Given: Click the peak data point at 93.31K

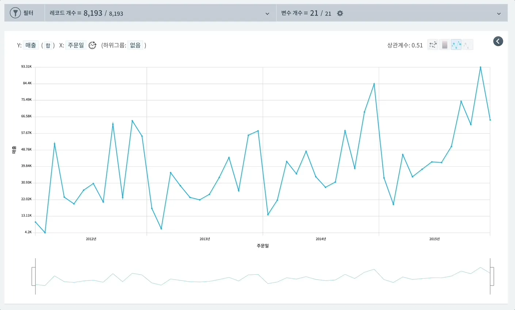Looking at the screenshot, I should 480,67.
